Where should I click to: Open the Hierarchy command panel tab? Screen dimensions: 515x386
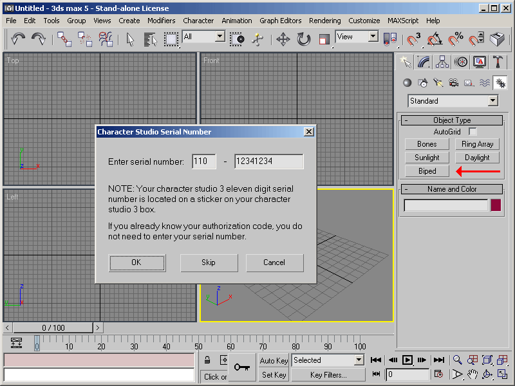coord(442,62)
